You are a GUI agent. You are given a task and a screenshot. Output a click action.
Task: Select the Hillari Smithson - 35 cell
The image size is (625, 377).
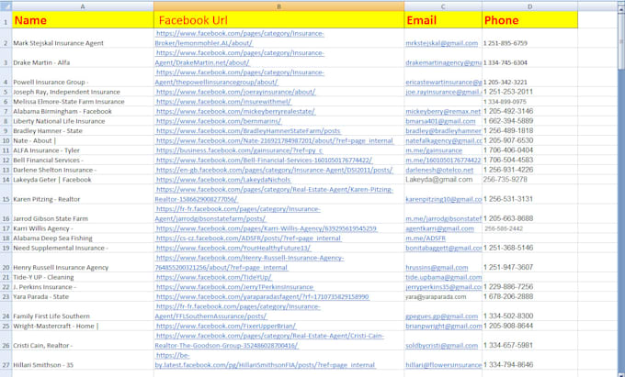(83, 360)
